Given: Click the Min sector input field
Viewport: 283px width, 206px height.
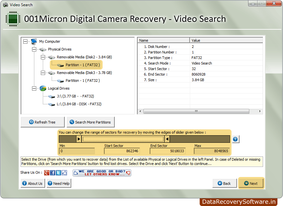Looking at the screenshot, I should click(x=77, y=151).
